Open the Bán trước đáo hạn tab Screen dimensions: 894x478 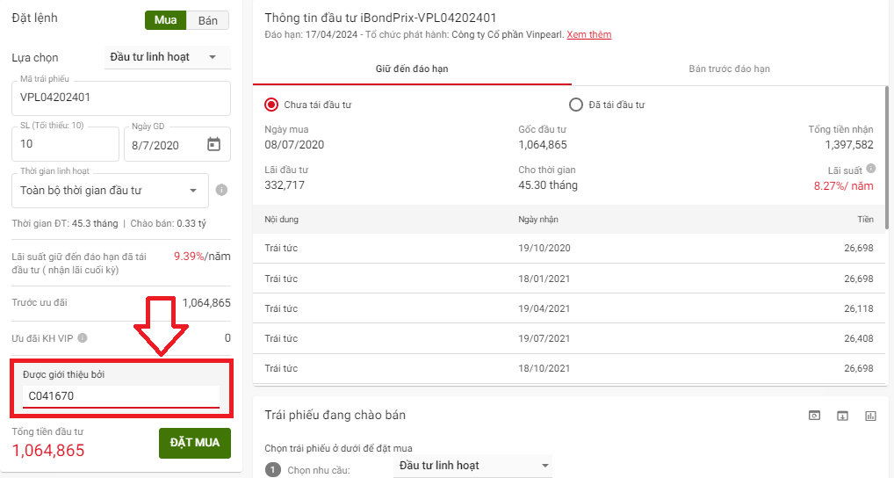[729, 69]
